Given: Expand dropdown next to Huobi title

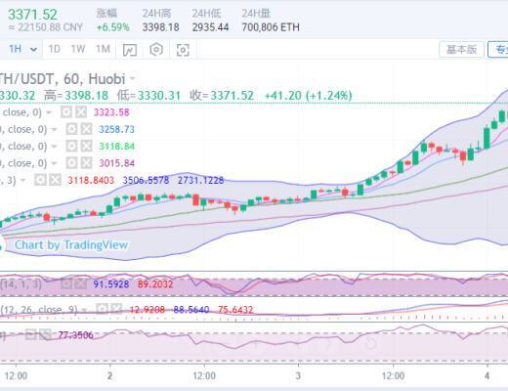Looking at the screenshot, I should click(x=132, y=79).
